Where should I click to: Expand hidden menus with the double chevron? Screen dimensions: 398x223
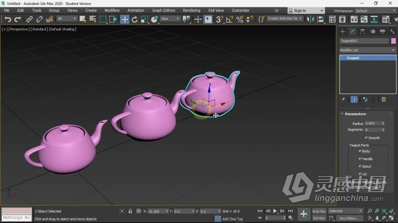277,11
